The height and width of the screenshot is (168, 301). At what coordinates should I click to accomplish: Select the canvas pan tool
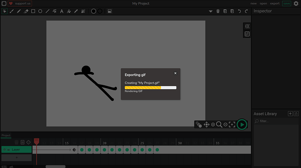pyautogui.click(x=206, y=124)
